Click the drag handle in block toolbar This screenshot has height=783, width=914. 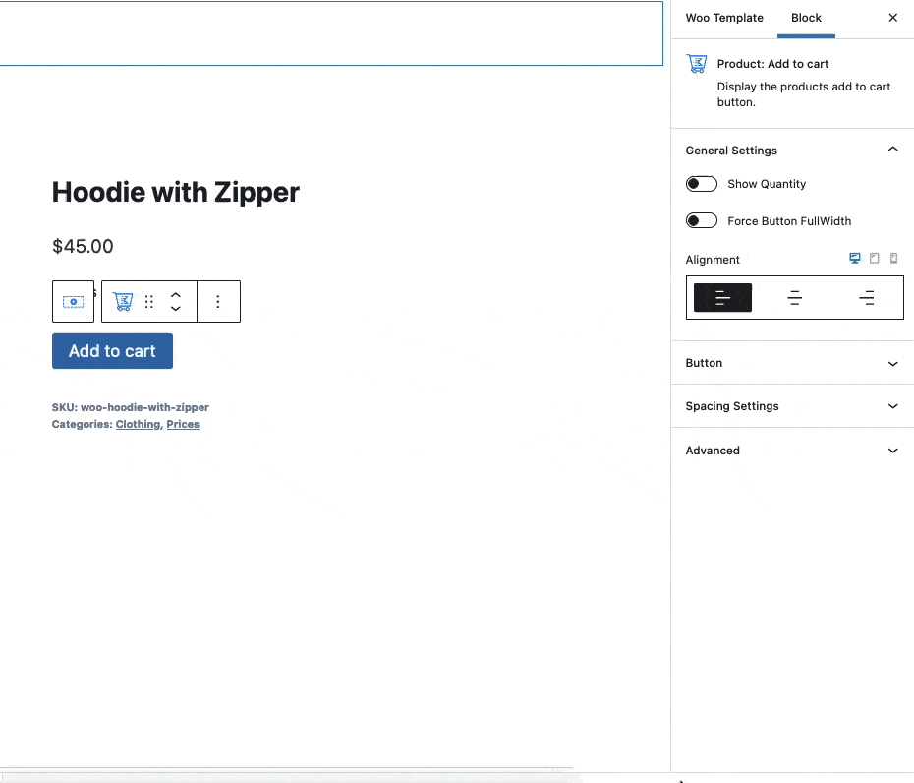[x=149, y=302]
